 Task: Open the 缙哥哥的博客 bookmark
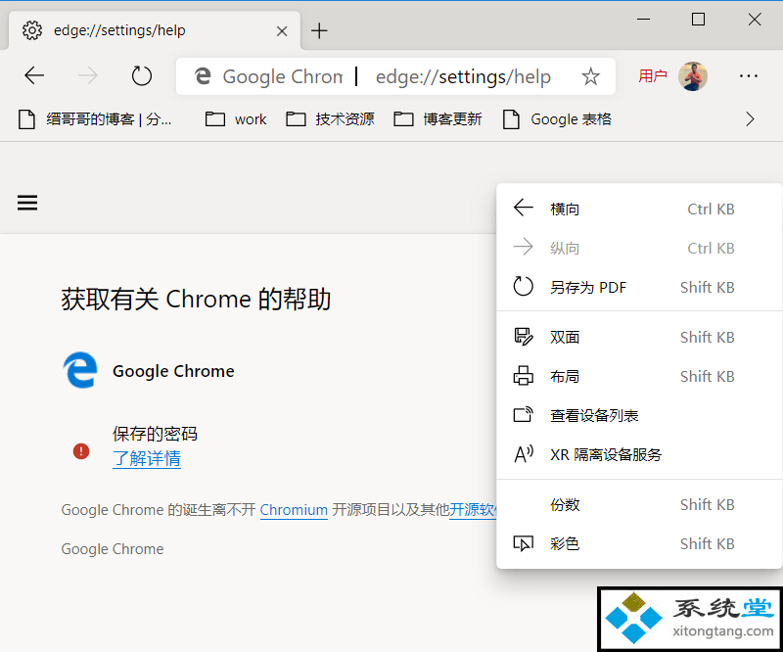click(95, 119)
